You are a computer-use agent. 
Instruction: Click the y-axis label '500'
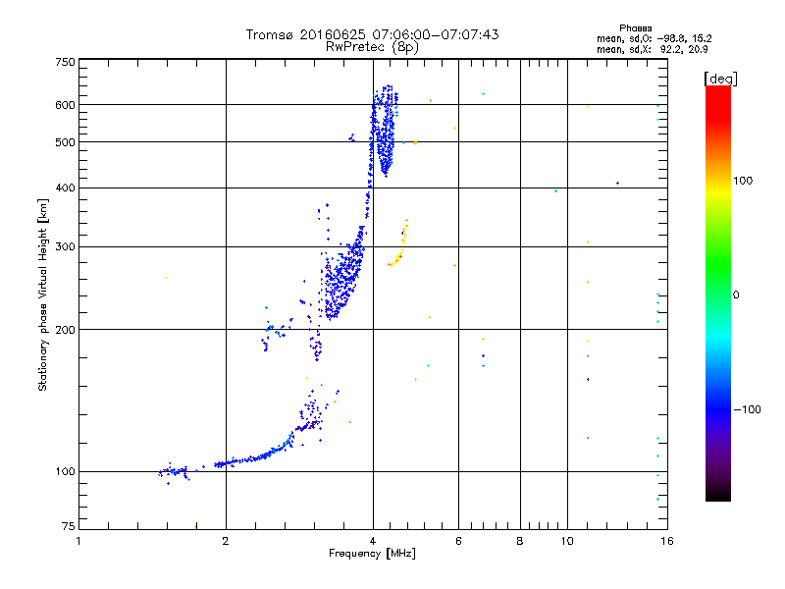coord(65,142)
